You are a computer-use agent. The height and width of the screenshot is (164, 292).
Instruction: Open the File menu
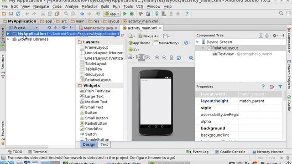(x=5, y=6)
